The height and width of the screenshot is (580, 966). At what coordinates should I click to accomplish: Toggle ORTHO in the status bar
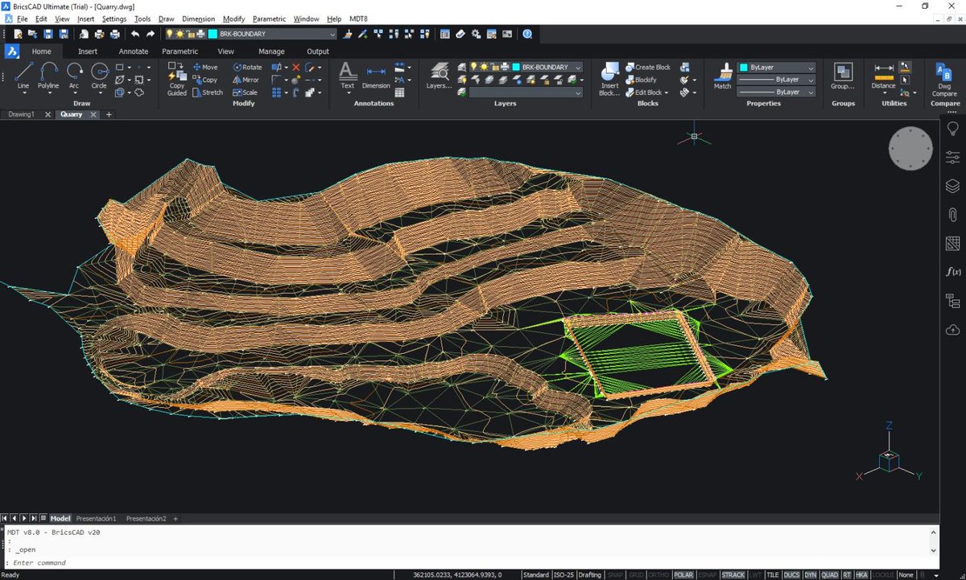coord(658,575)
